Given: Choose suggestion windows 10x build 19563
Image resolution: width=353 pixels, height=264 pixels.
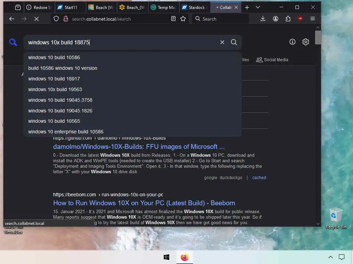Looking at the screenshot, I should coord(133,89).
